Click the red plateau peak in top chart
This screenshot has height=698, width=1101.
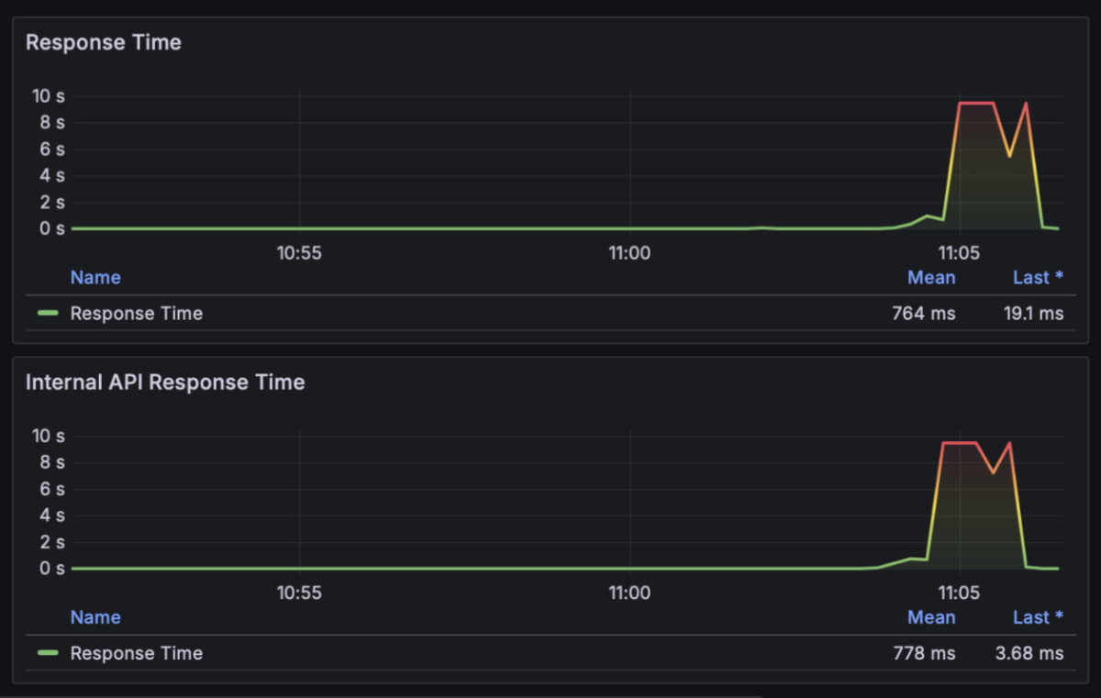pyautogui.click(x=976, y=103)
